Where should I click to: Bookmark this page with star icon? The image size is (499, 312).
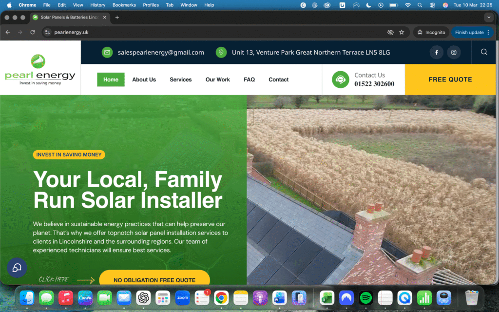[x=402, y=32]
